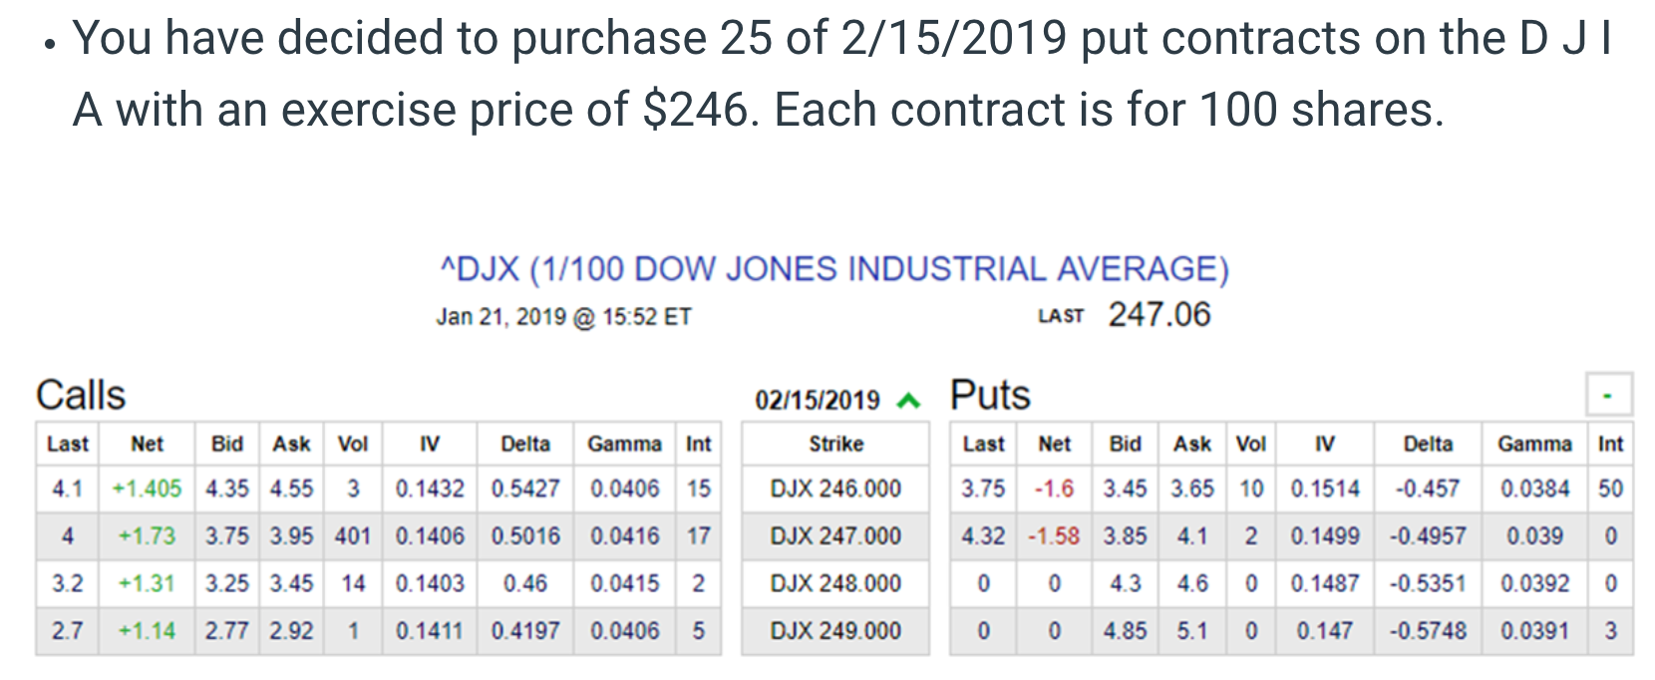Sort calls by the Delta column header

click(x=524, y=444)
